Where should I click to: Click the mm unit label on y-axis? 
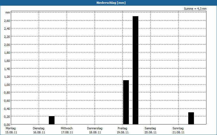click(8, 12)
